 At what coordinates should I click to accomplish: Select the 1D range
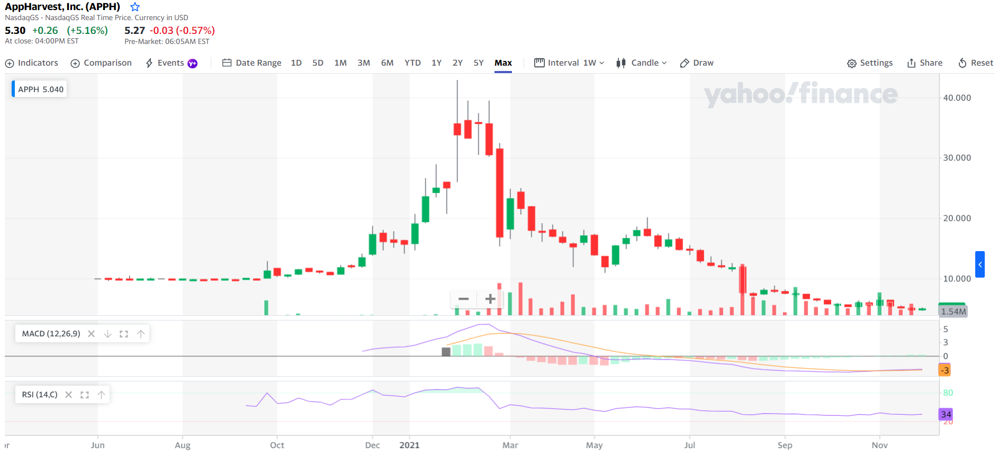coord(296,63)
